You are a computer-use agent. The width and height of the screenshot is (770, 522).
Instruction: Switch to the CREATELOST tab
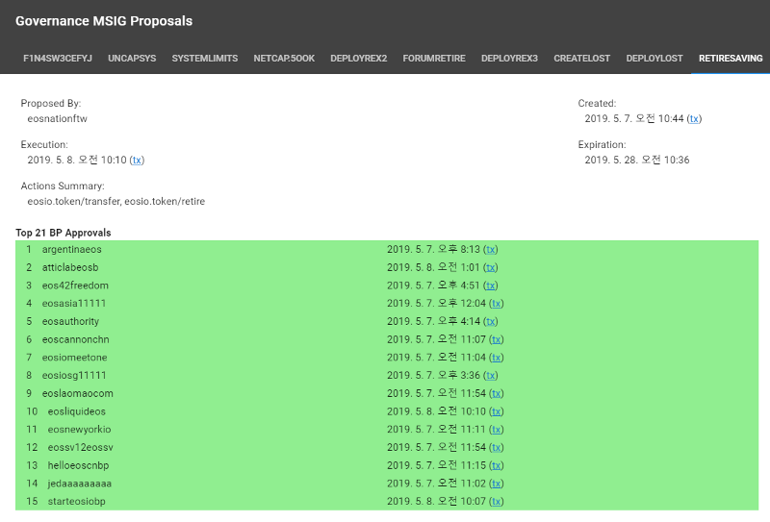pos(582,59)
